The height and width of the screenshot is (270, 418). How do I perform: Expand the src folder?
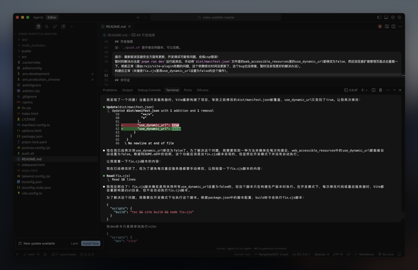(24, 57)
